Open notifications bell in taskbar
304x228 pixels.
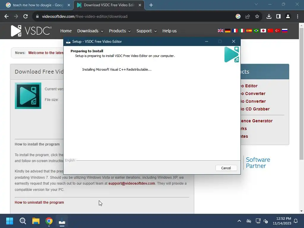[296, 221]
